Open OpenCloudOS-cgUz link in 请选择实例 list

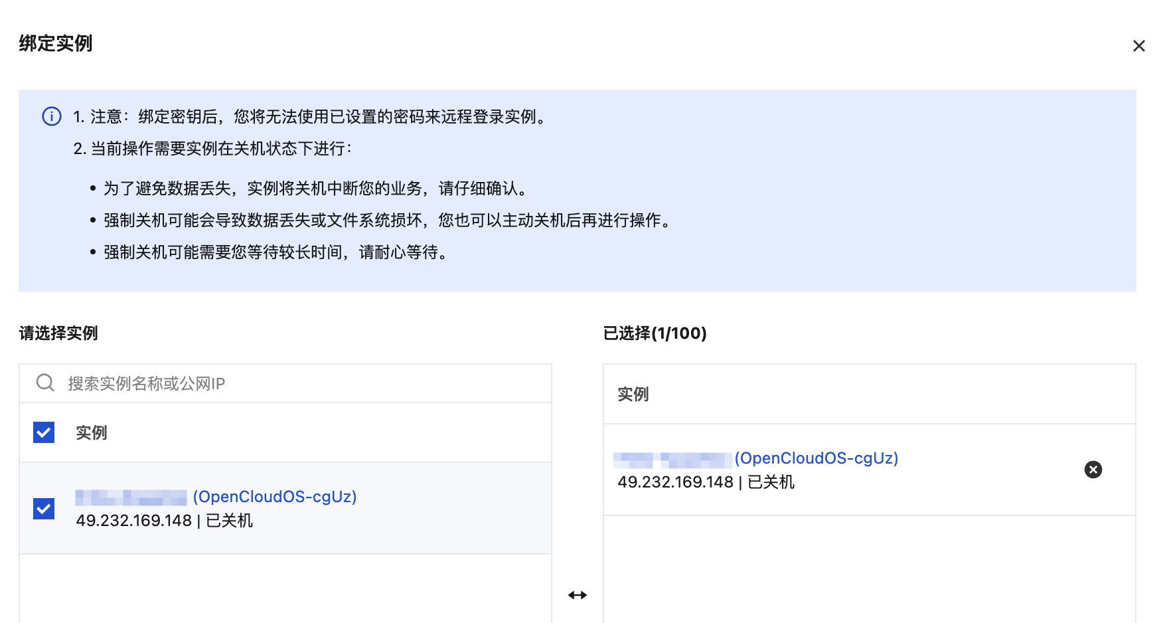pos(274,497)
